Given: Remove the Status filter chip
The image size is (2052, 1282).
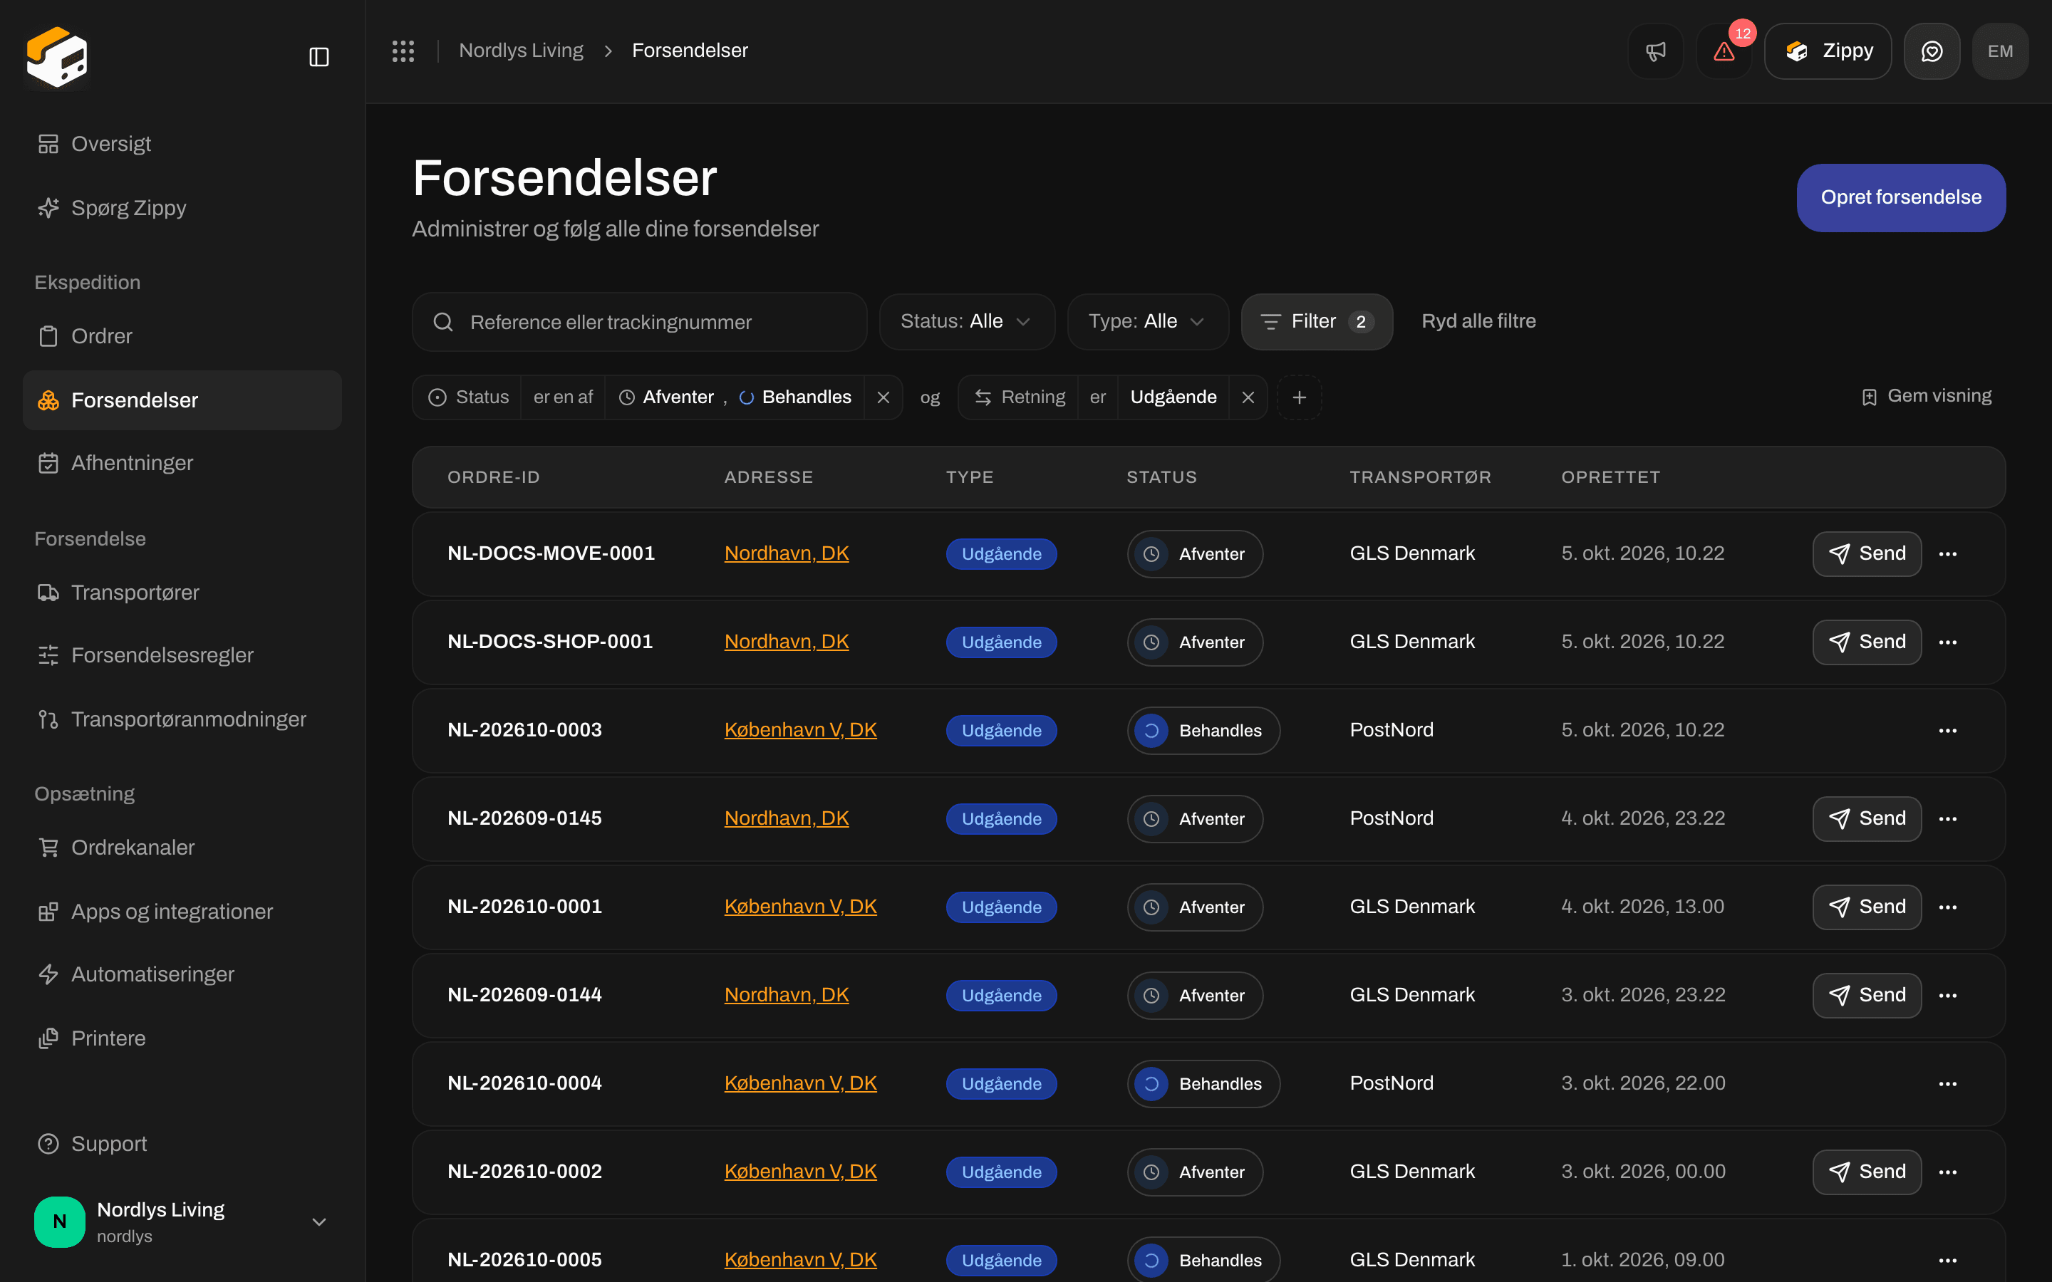Looking at the screenshot, I should pyautogui.click(x=883, y=397).
